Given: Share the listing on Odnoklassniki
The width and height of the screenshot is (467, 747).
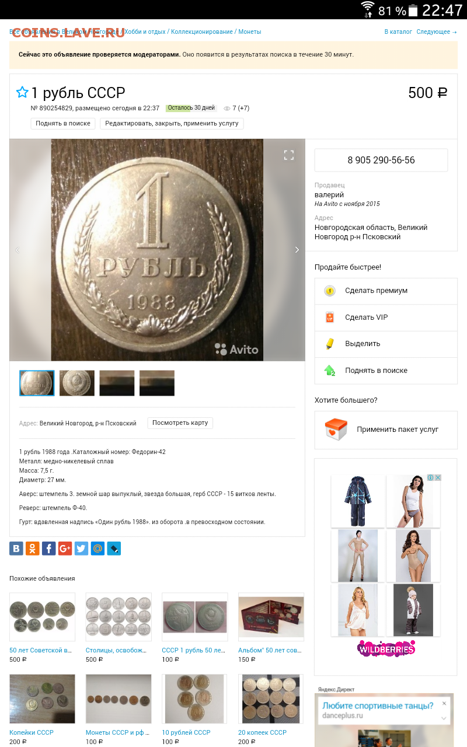Looking at the screenshot, I should pyautogui.click(x=33, y=549).
